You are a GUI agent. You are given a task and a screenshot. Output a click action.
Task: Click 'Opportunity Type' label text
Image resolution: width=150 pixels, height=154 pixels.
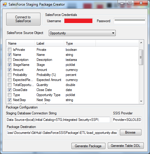48,95
